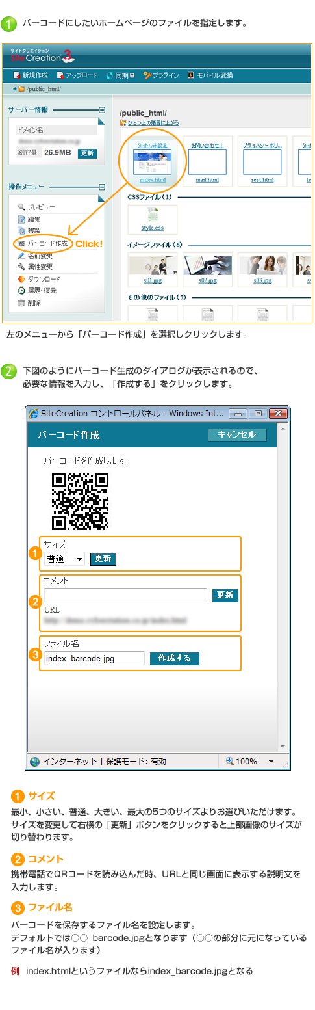Click the /public_html/ breadcrumb path text

point(44,88)
